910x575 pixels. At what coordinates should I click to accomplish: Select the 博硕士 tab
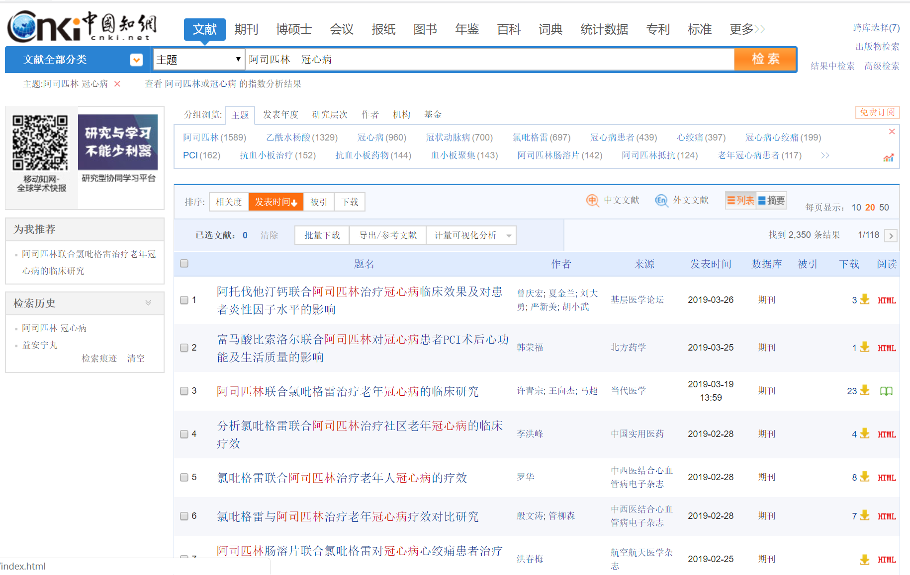coord(294,29)
